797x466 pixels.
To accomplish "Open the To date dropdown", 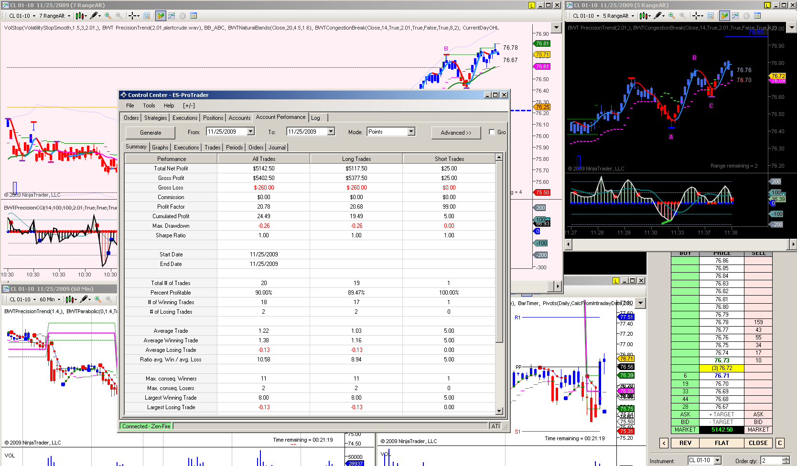I will pyautogui.click(x=331, y=131).
